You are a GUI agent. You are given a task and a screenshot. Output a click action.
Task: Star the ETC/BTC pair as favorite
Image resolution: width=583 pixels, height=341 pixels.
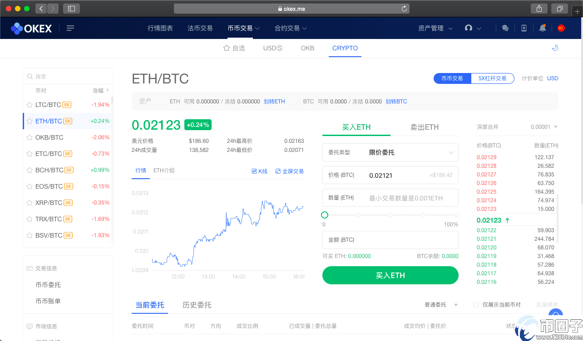(x=30, y=154)
